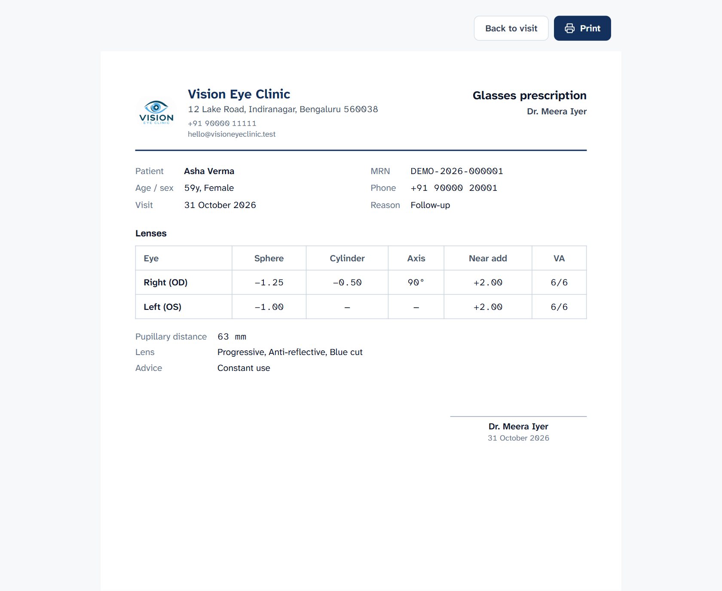722x591 pixels.
Task: Click the Glasses prescription title
Action: 529,95
